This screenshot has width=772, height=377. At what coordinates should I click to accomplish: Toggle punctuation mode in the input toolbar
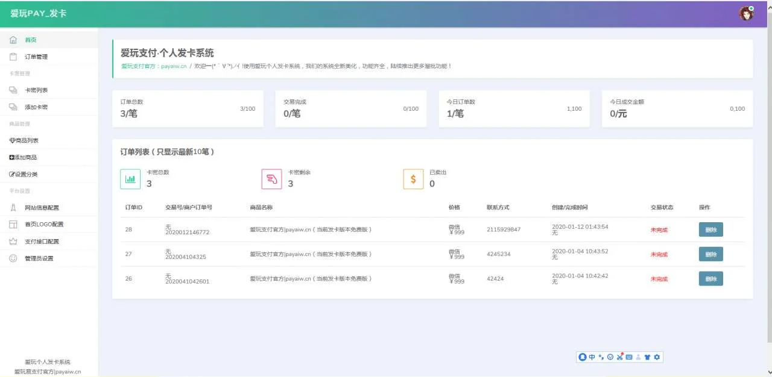(x=601, y=357)
